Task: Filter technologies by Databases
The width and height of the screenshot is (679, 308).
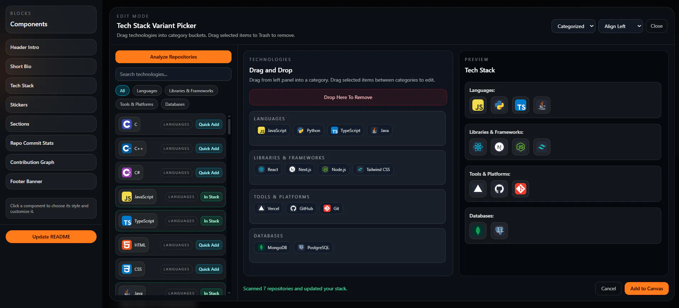Action: pyautogui.click(x=175, y=104)
